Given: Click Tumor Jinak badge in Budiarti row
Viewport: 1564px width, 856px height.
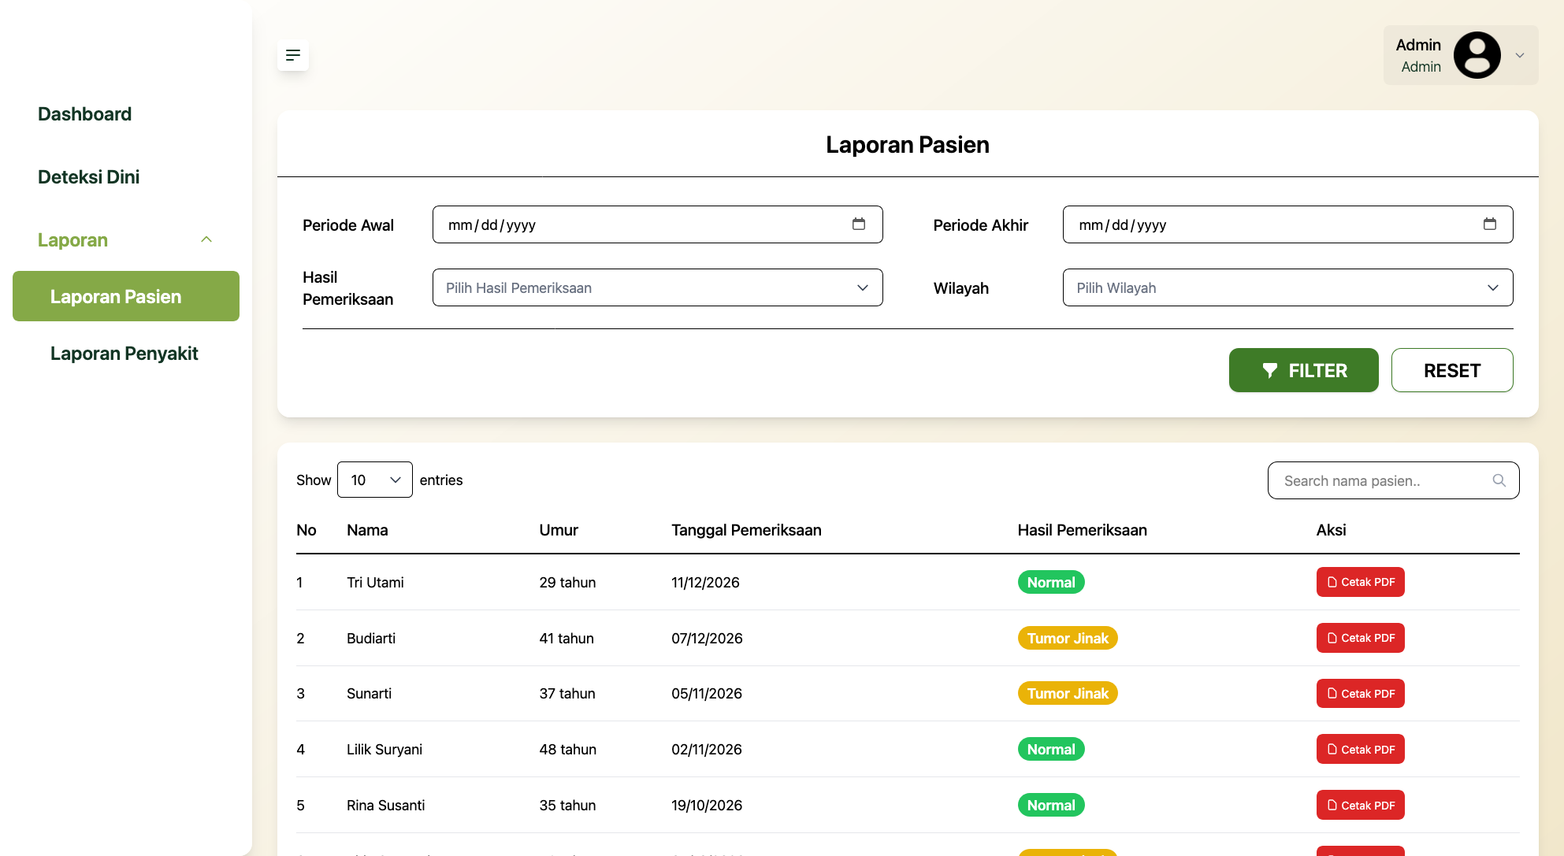Looking at the screenshot, I should click(x=1068, y=638).
